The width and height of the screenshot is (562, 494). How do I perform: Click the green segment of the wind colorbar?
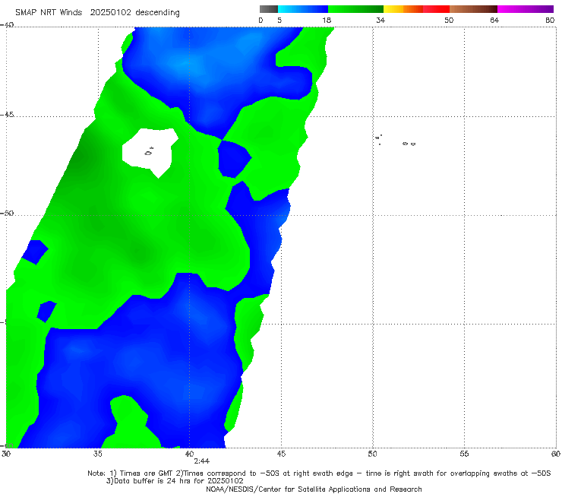[355, 9]
